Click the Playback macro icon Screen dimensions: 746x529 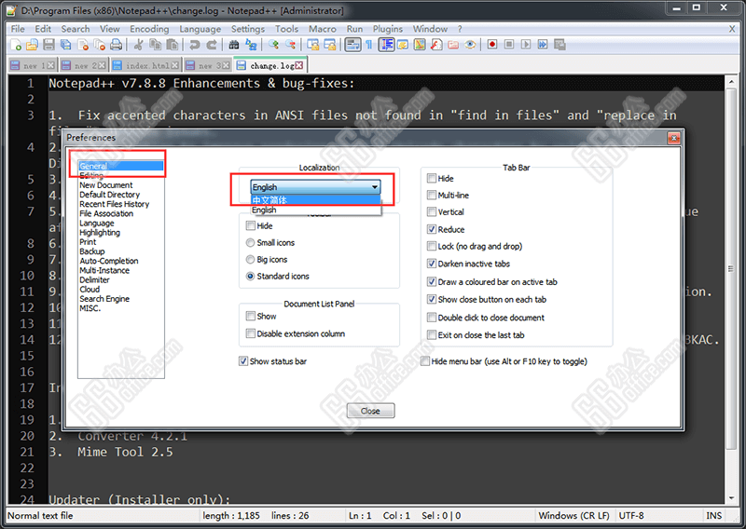pyautogui.click(x=526, y=45)
